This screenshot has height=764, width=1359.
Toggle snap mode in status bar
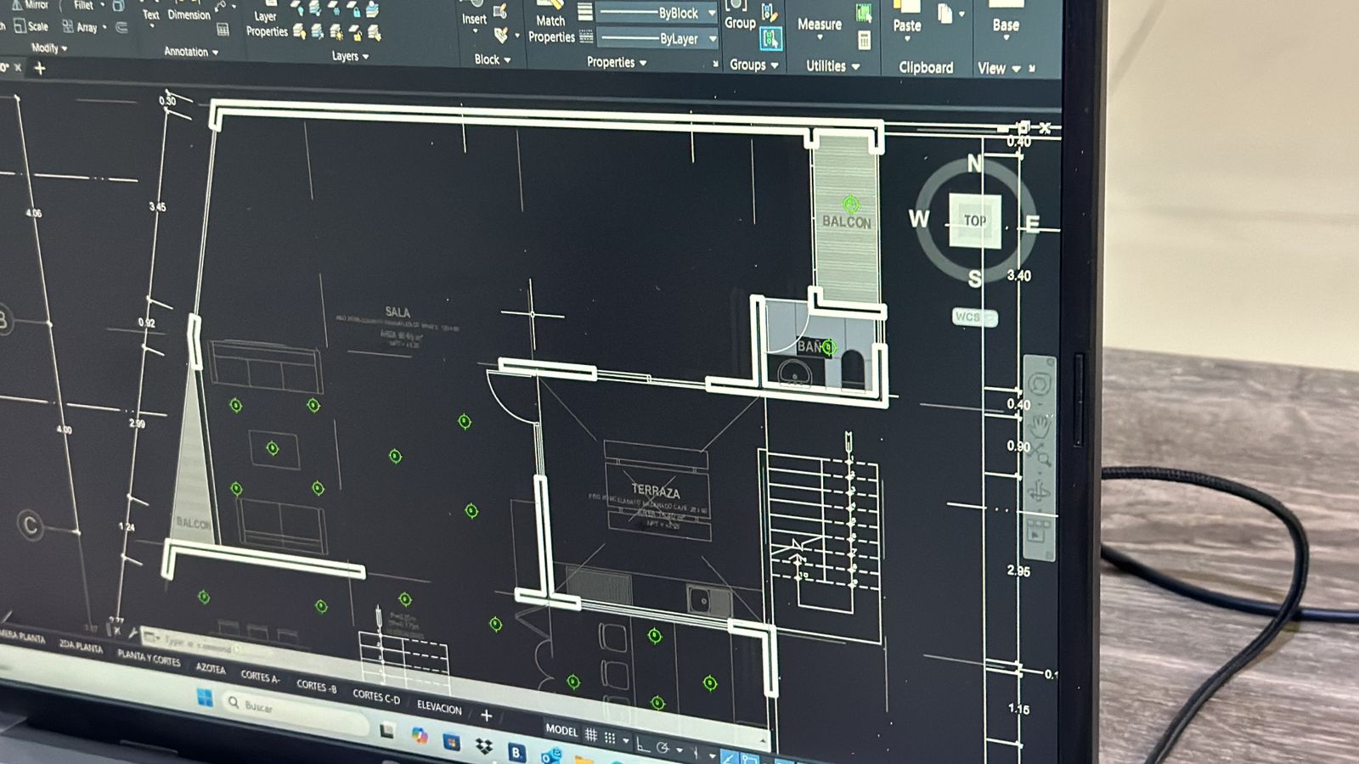coord(610,738)
